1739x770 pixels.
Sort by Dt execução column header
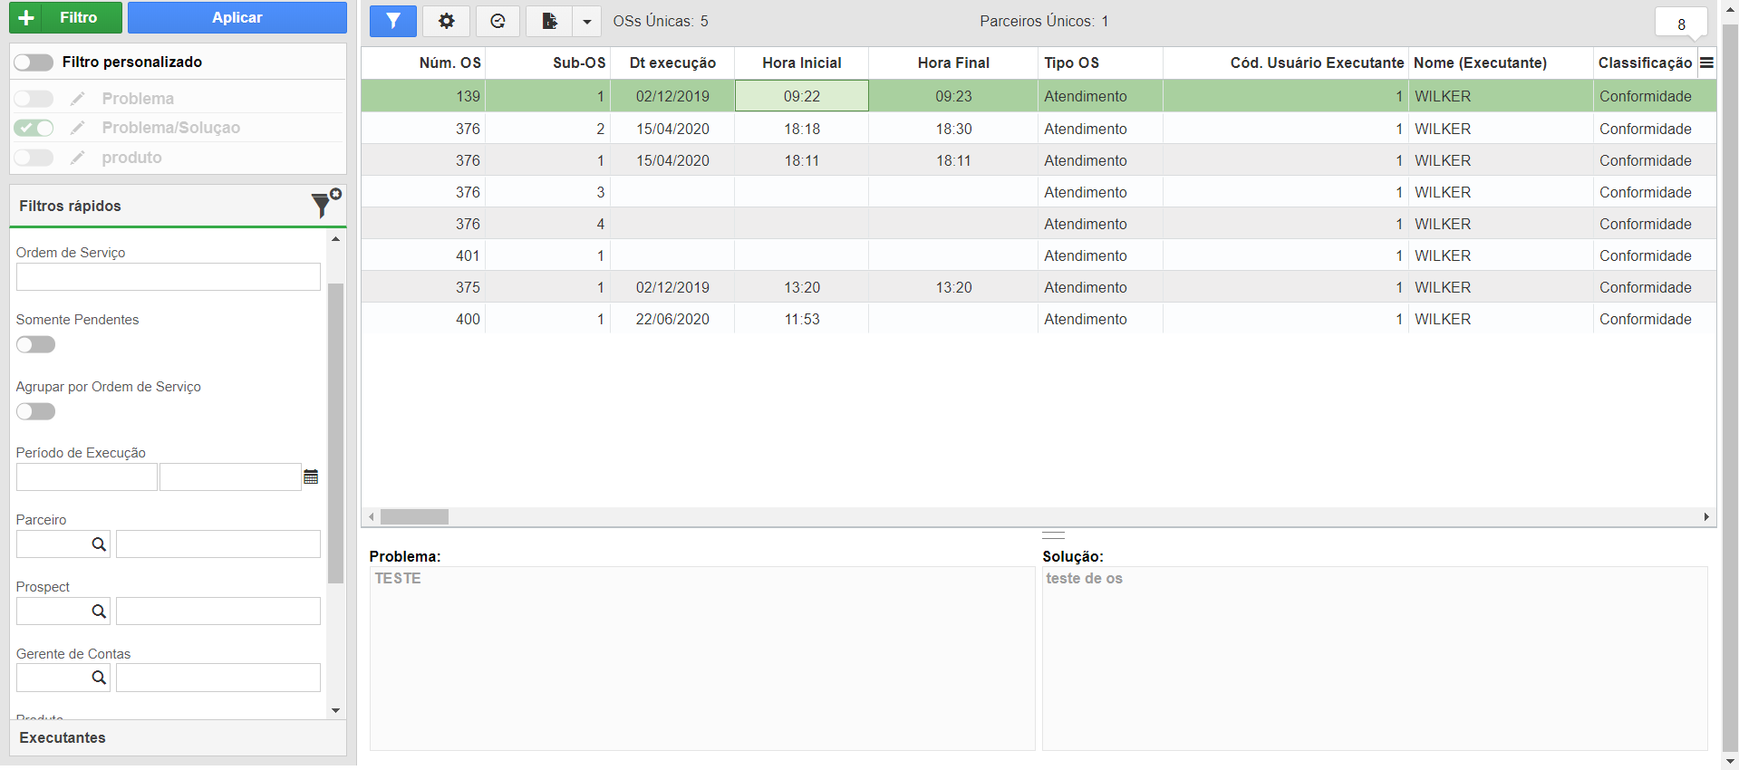[672, 63]
